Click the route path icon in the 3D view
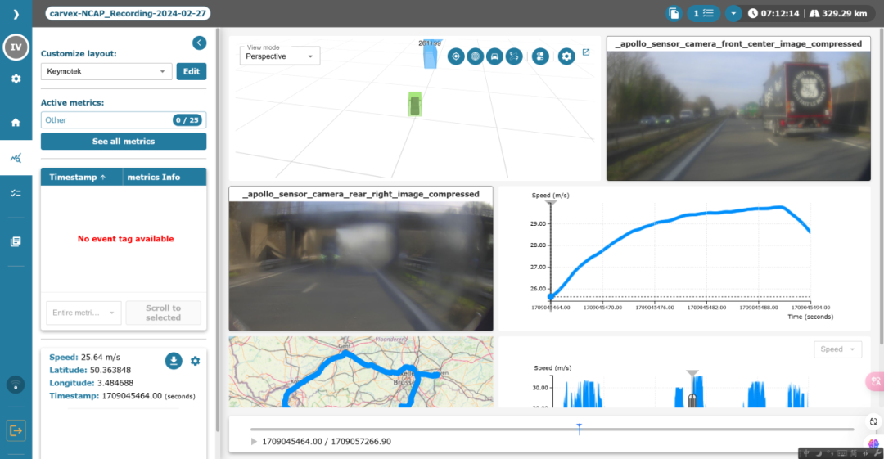Screen dimensions: 884x459 click(x=514, y=56)
